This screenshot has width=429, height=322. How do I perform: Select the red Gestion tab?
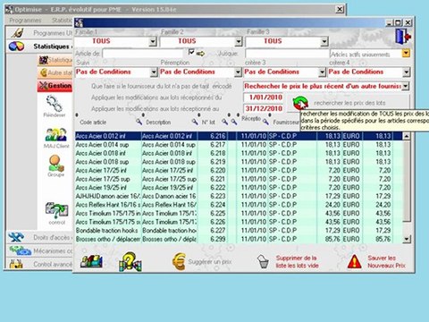pyautogui.click(x=55, y=86)
